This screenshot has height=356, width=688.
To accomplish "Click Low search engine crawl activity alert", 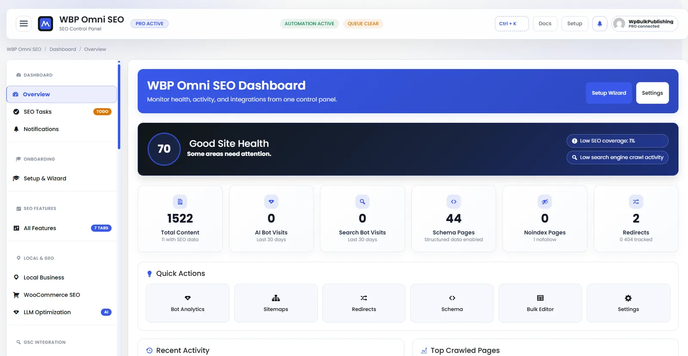I will (617, 158).
